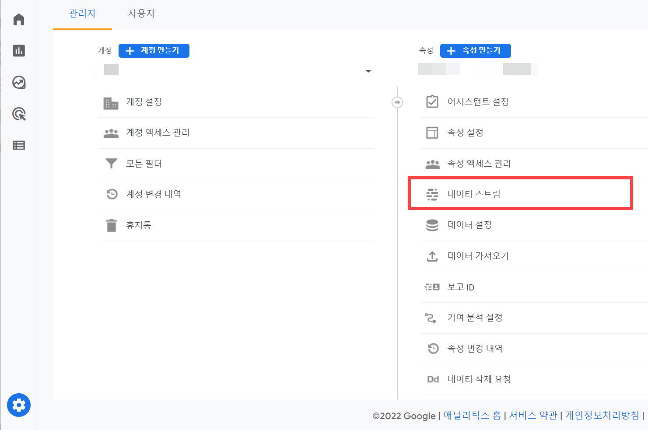Click the 계정 만들기 button

tap(154, 51)
